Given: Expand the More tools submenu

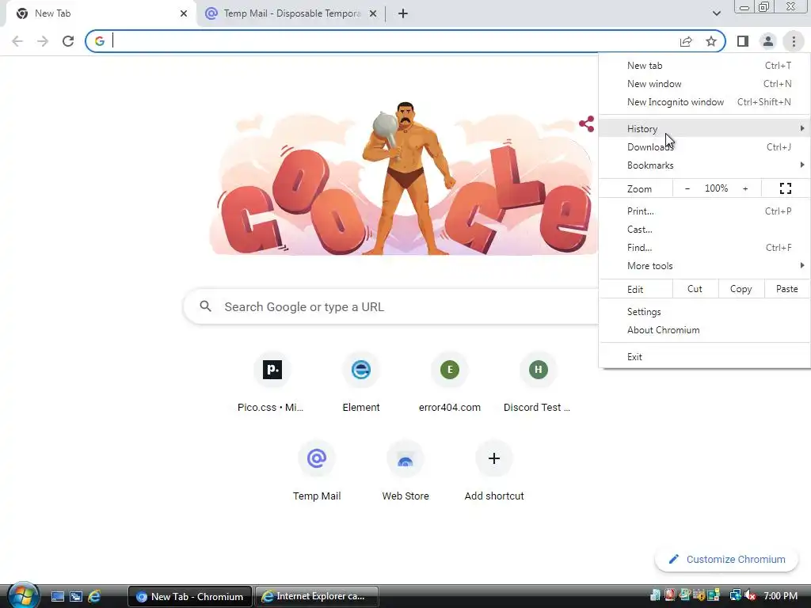Looking at the screenshot, I should (704, 266).
